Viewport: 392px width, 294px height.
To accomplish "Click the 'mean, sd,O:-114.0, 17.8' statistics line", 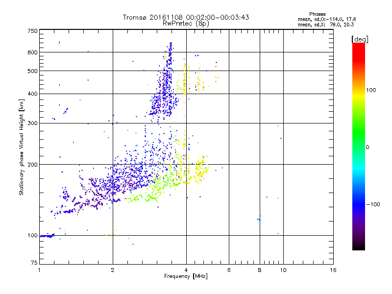I will (327, 19).
